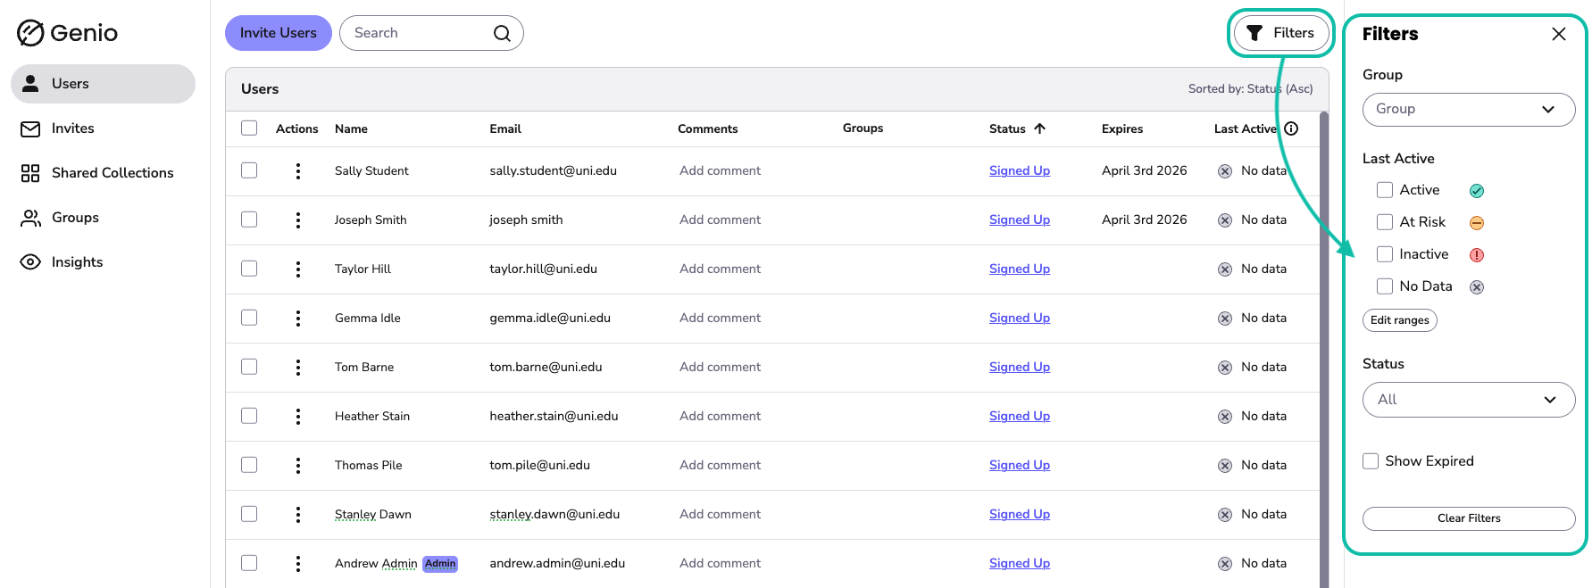The height and width of the screenshot is (588, 1592).
Task: Click the red Inactive warning icon
Action: [1477, 255]
